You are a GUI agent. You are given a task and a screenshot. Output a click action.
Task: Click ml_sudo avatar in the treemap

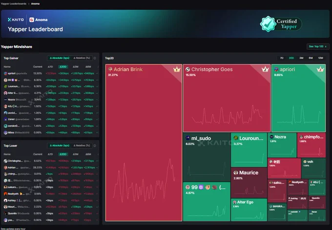click(187, 138)
